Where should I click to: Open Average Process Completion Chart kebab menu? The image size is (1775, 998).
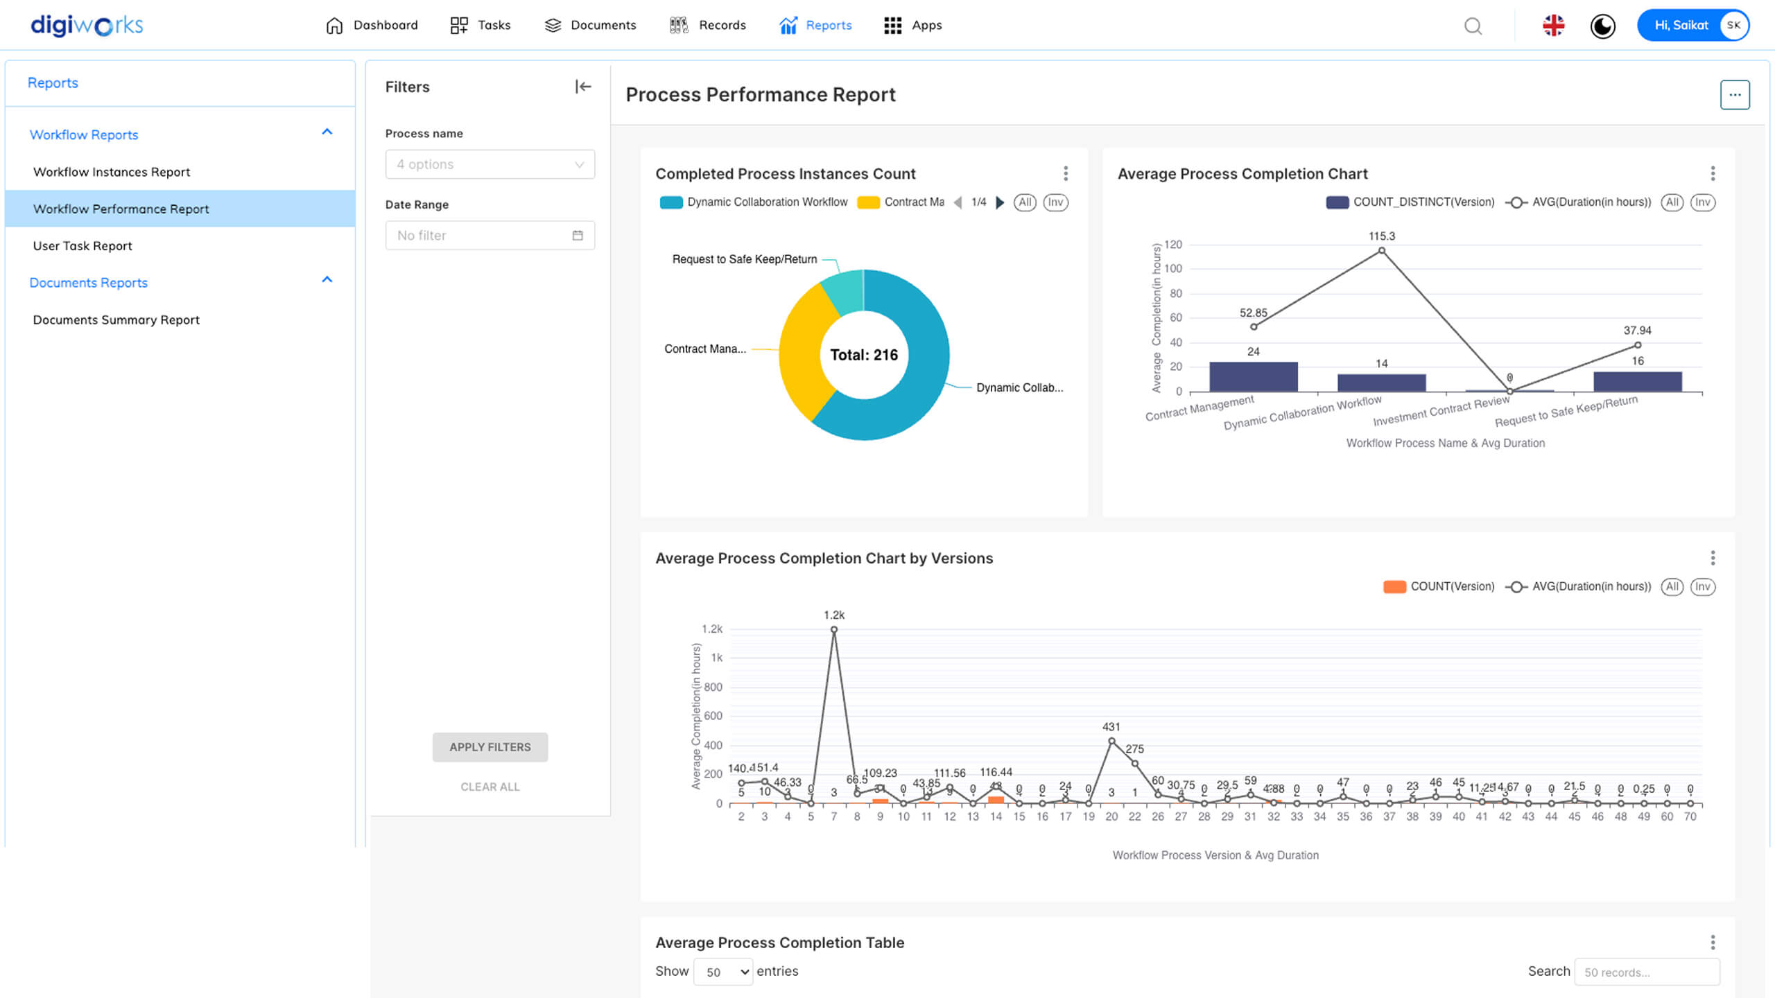click(x=1712, y=173)
